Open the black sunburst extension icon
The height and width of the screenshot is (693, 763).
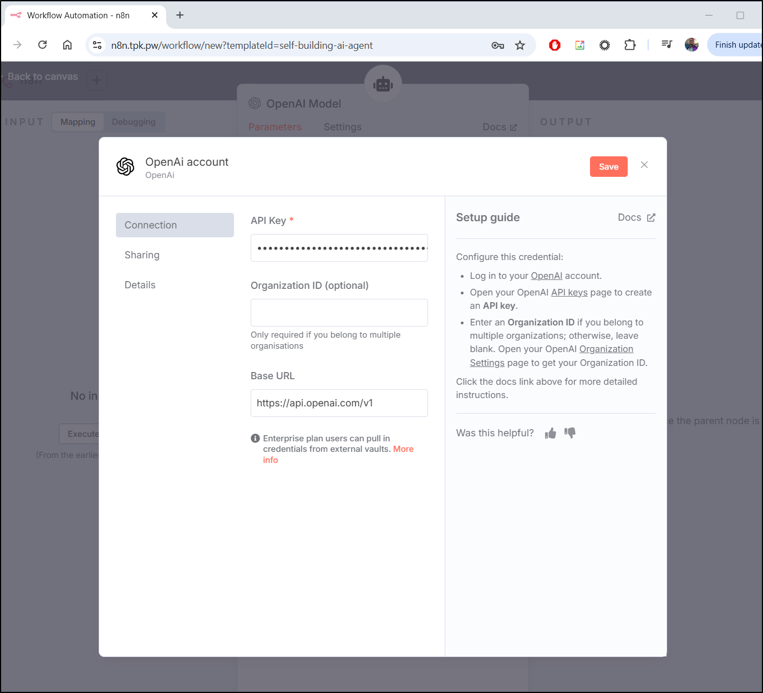(604, 45)
